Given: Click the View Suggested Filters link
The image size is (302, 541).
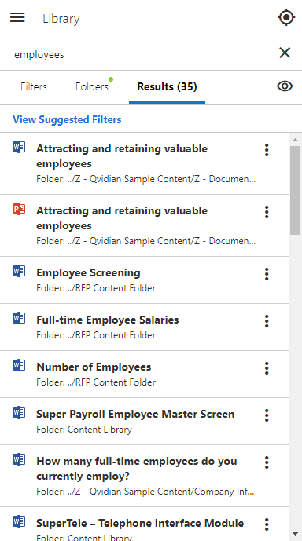Looking at the screenshot, I should point(67,119).
